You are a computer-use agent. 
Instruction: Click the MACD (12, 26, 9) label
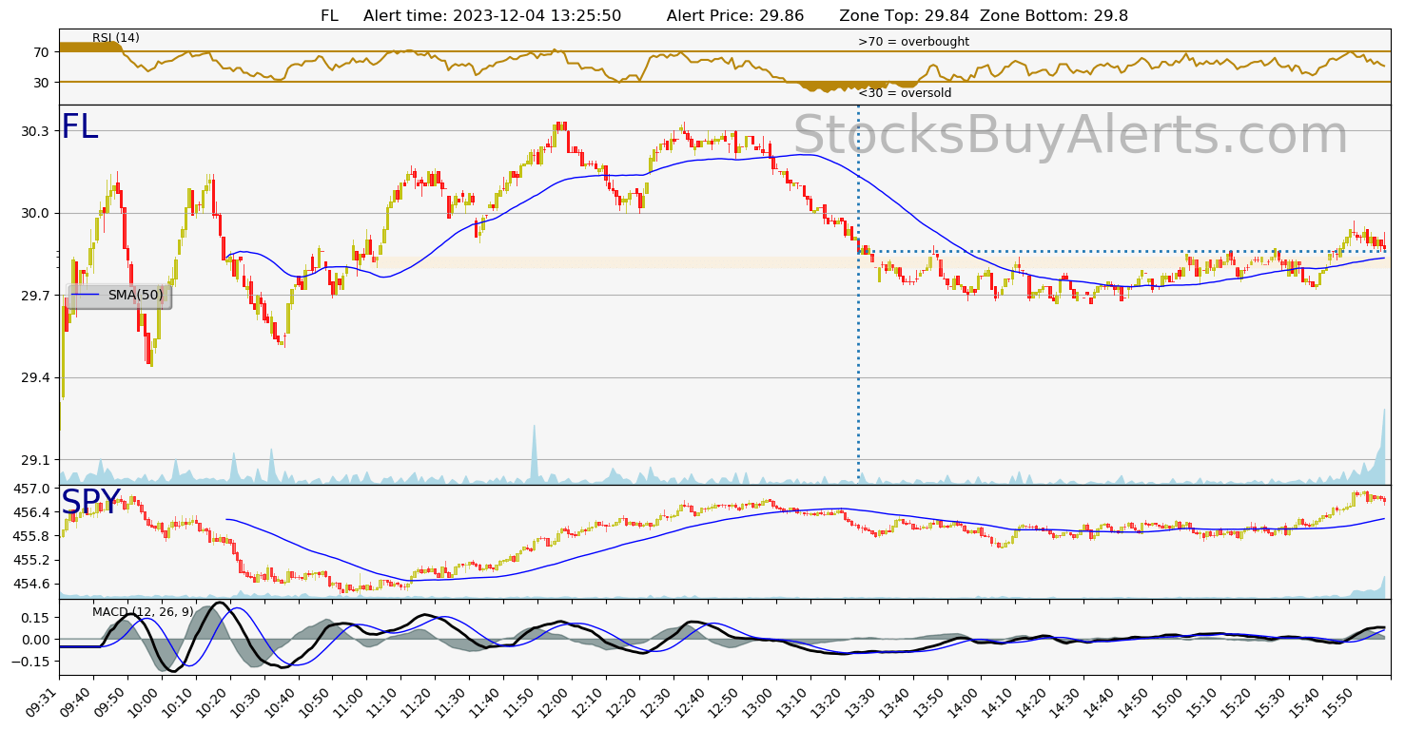[143, 611]
